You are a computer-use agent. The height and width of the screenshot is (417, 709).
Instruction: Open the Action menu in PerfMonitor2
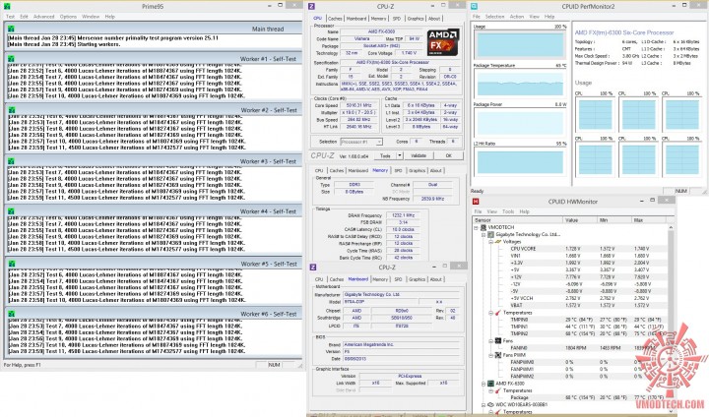click(517, 17)
